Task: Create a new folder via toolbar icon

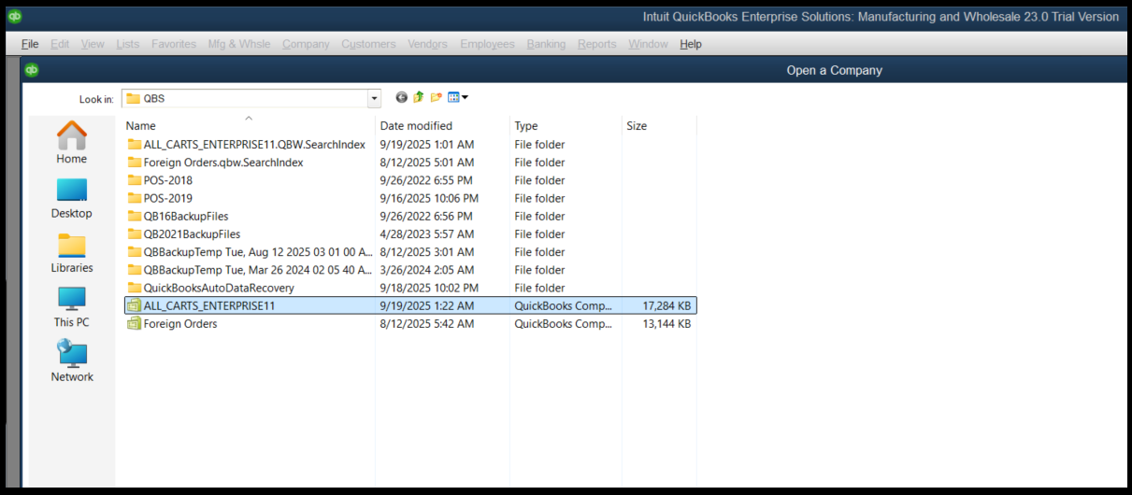Action: pos(436,98)
